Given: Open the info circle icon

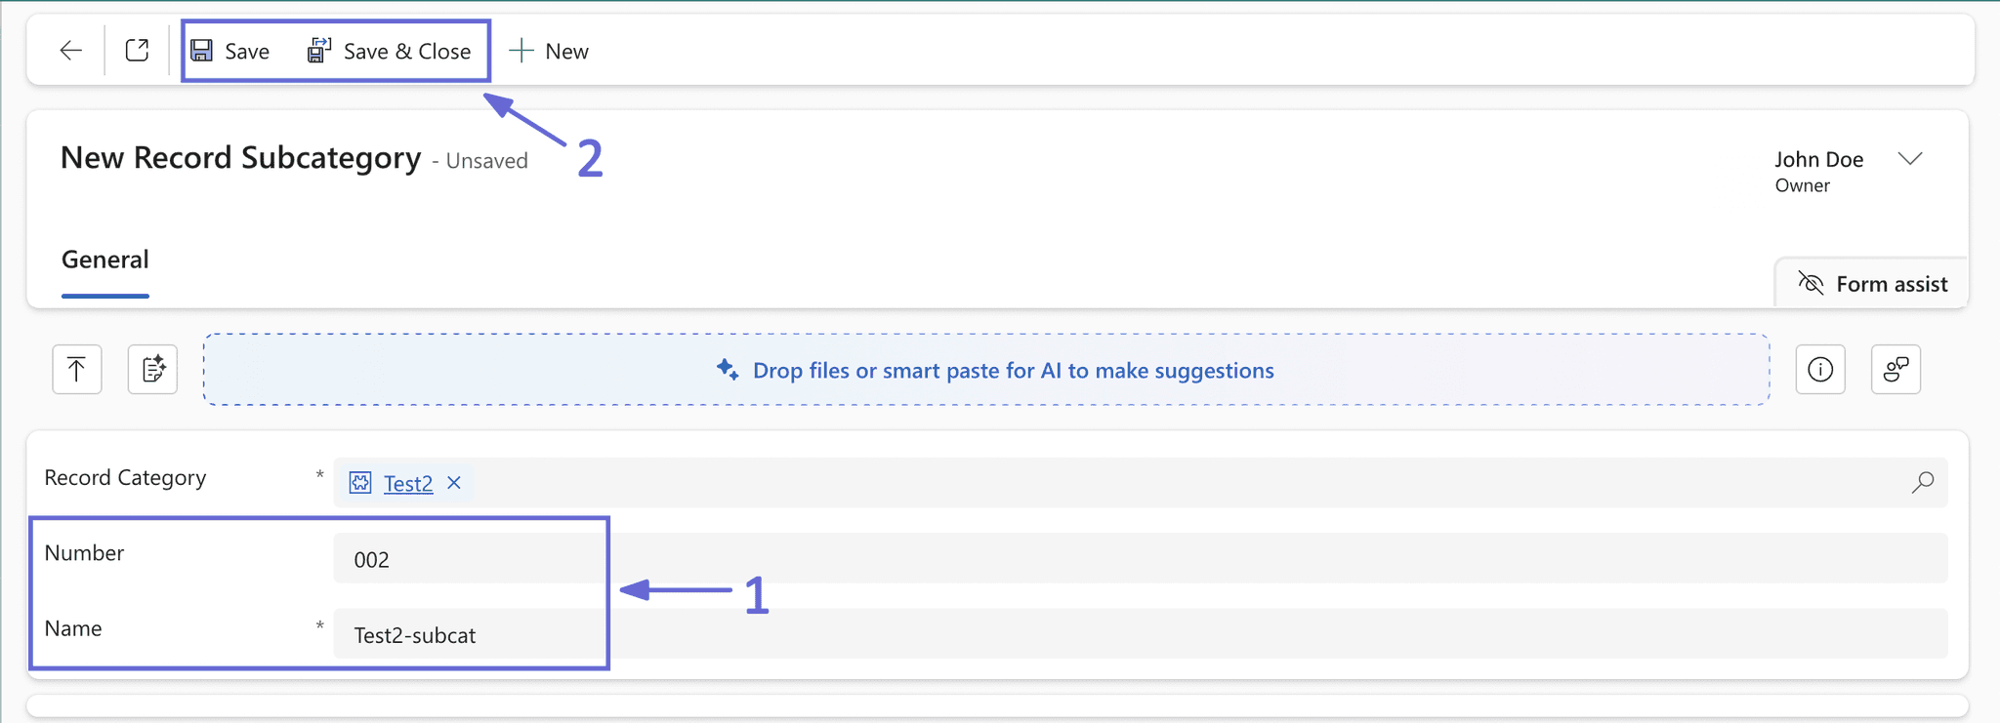Looking at the screenshot, I should [x=1820, y=370].
